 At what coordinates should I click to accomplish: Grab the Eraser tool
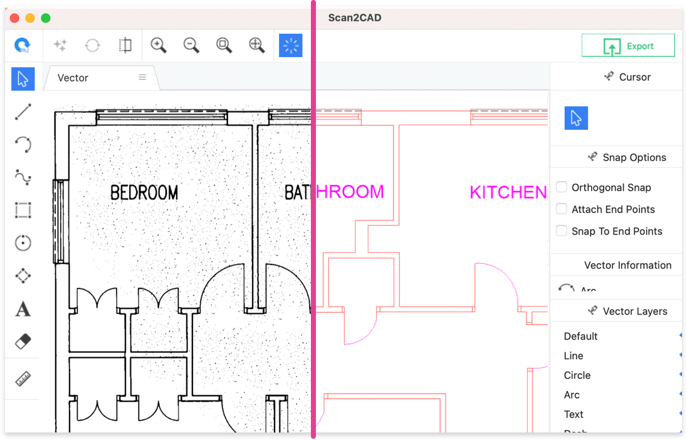pyautogui.click(x=23, y=341)
